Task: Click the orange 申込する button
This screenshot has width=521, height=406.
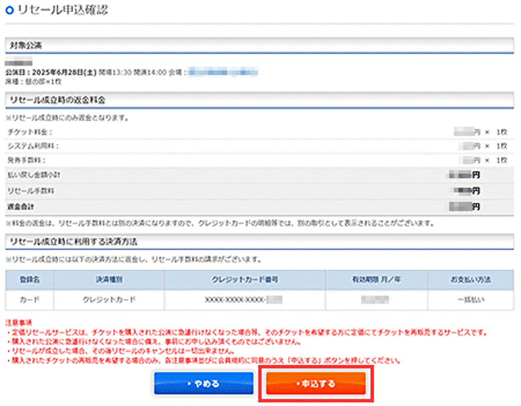Action: tap(315, 384)
